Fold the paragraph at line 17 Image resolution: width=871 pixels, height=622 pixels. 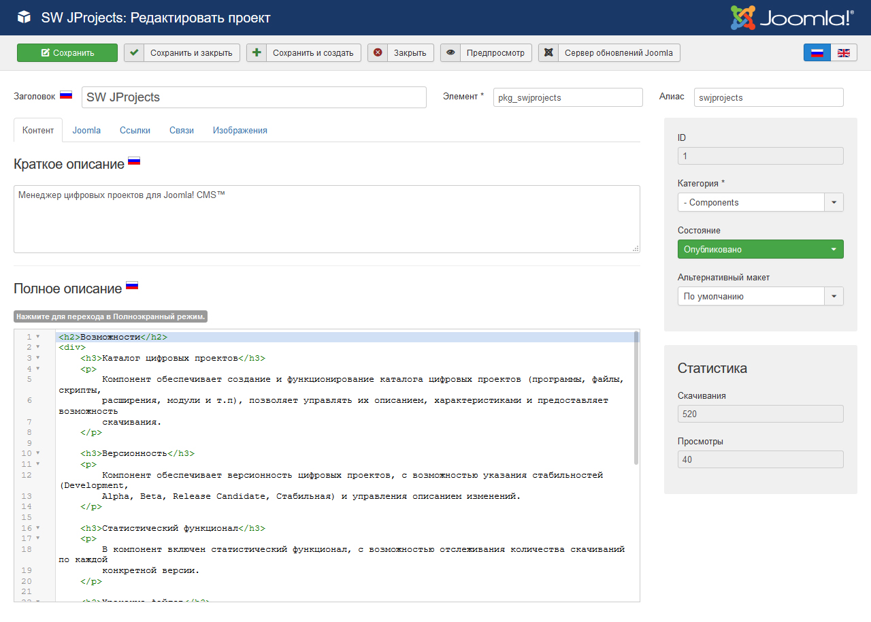tap(38, 538)
